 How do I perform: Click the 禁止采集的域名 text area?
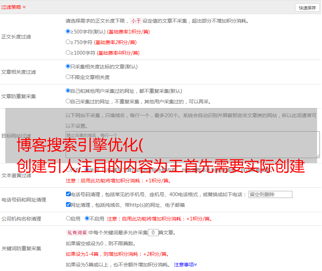pyautogui.click(x=192, y=145)
